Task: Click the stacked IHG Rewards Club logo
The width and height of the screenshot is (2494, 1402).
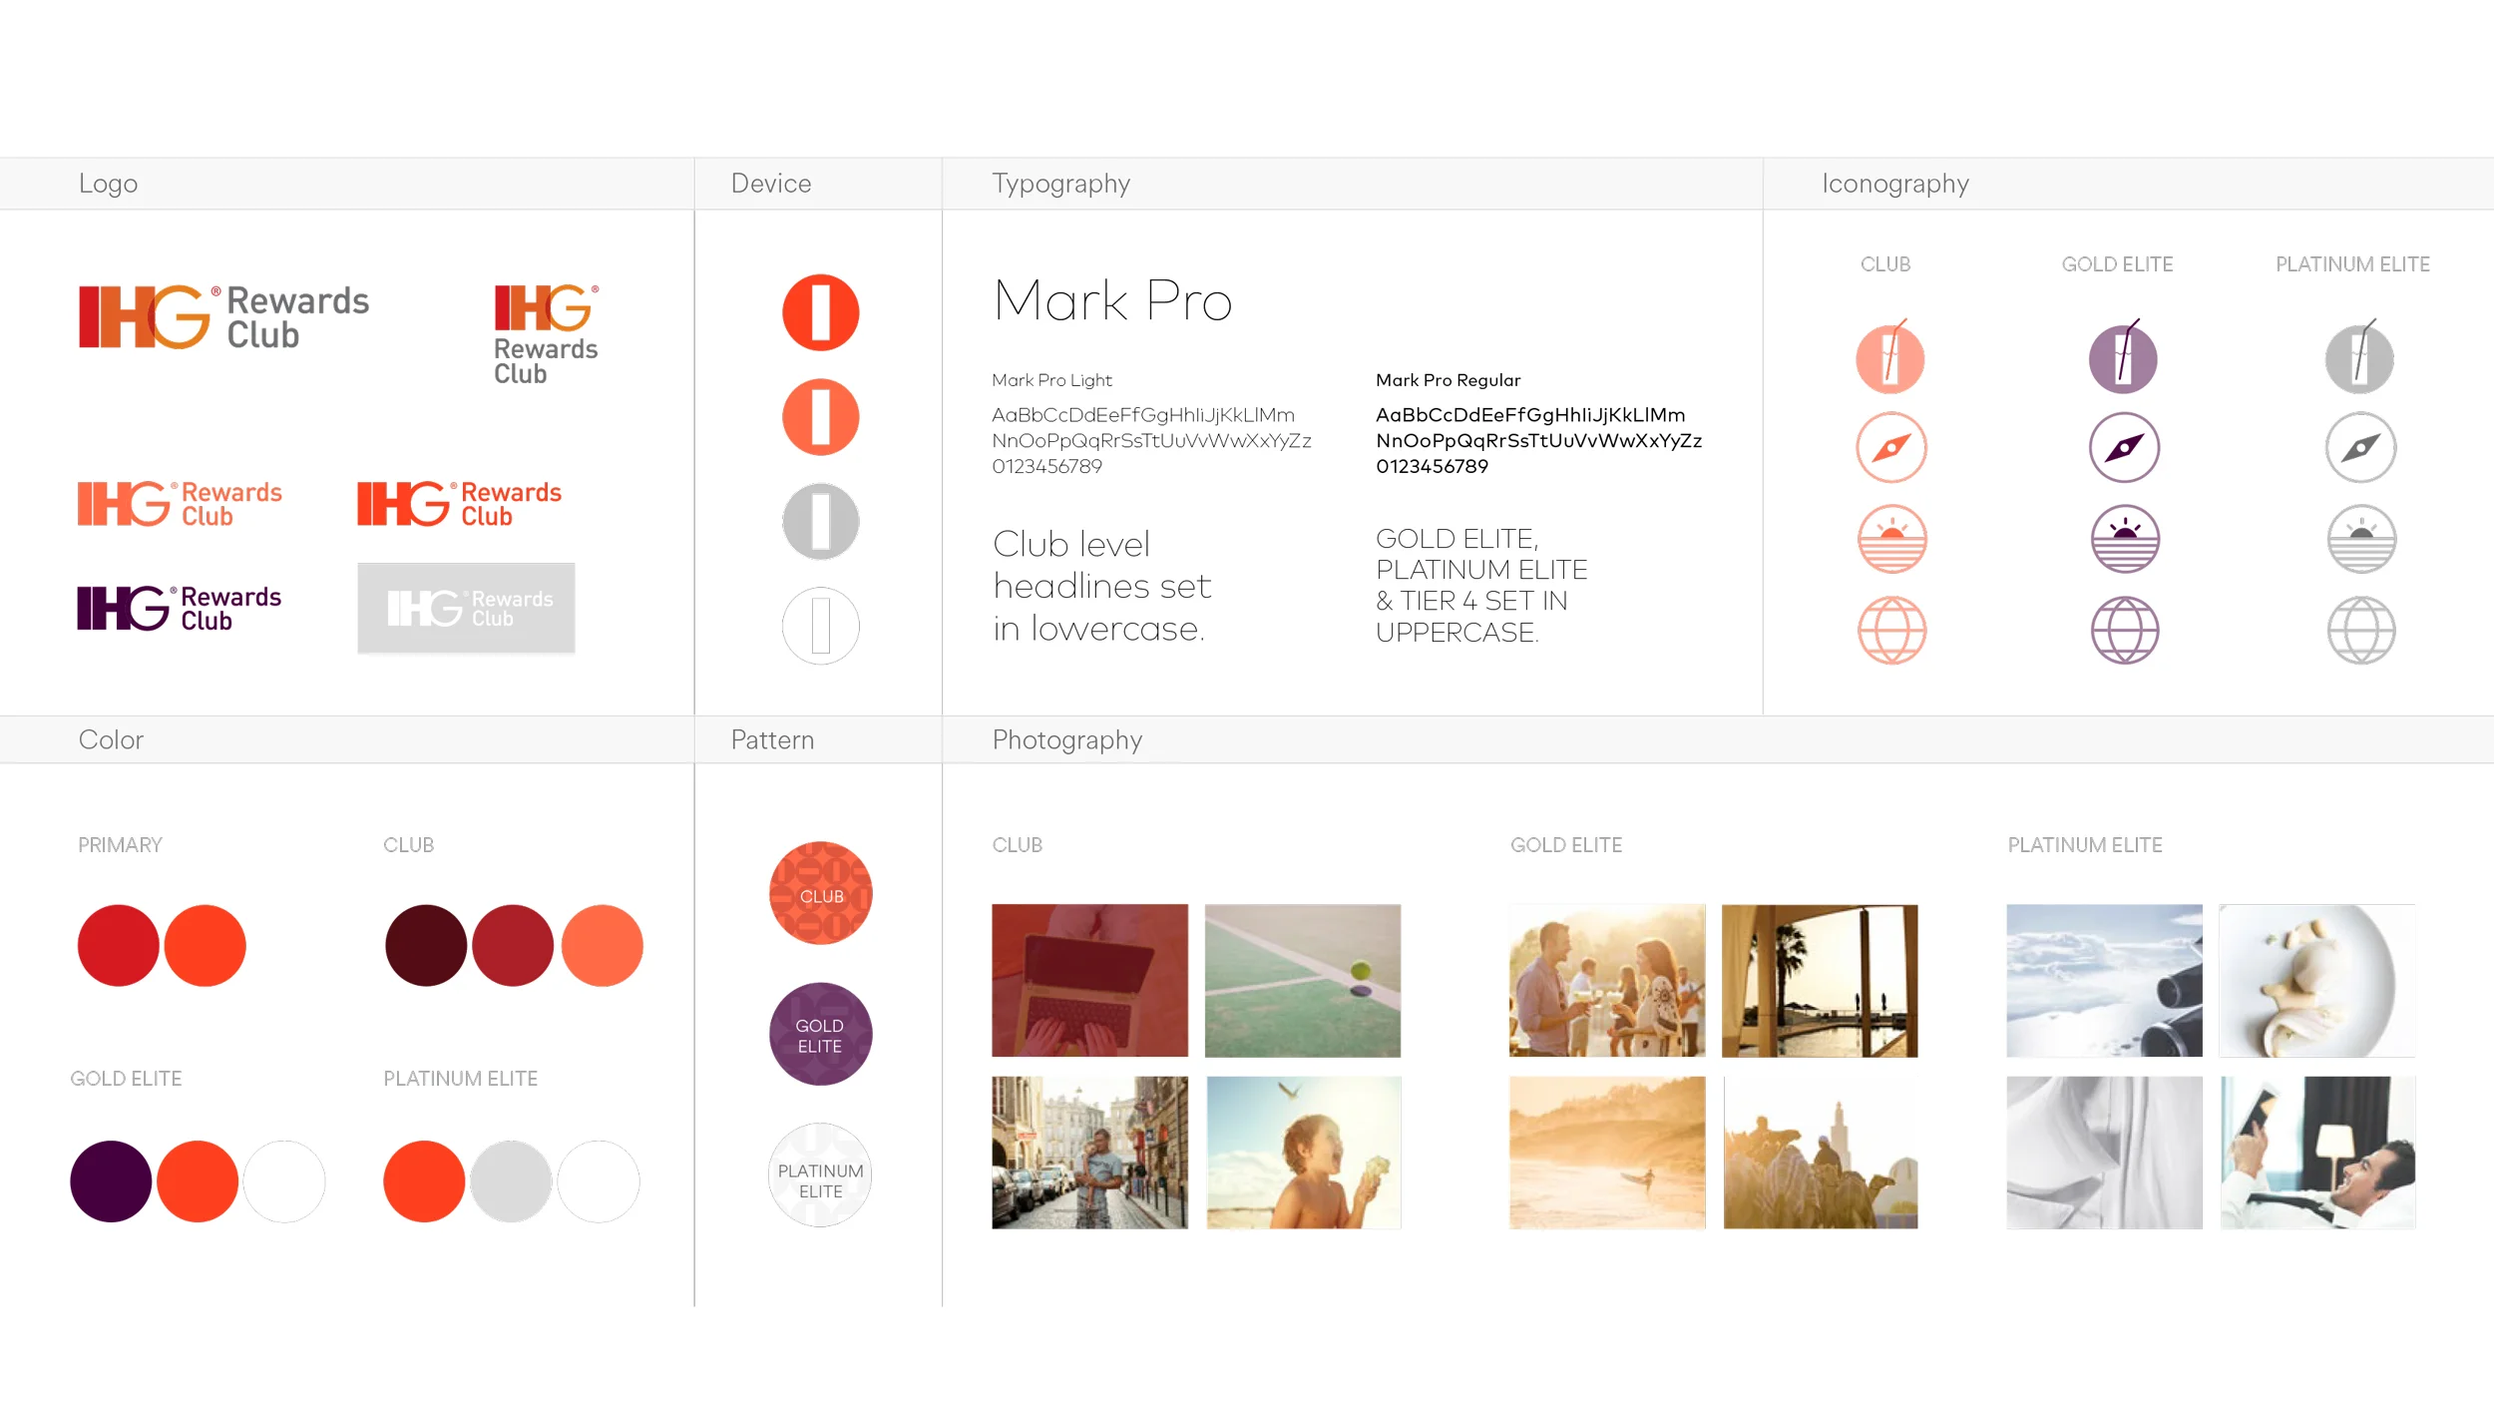Action: click(x=547, y=333)
